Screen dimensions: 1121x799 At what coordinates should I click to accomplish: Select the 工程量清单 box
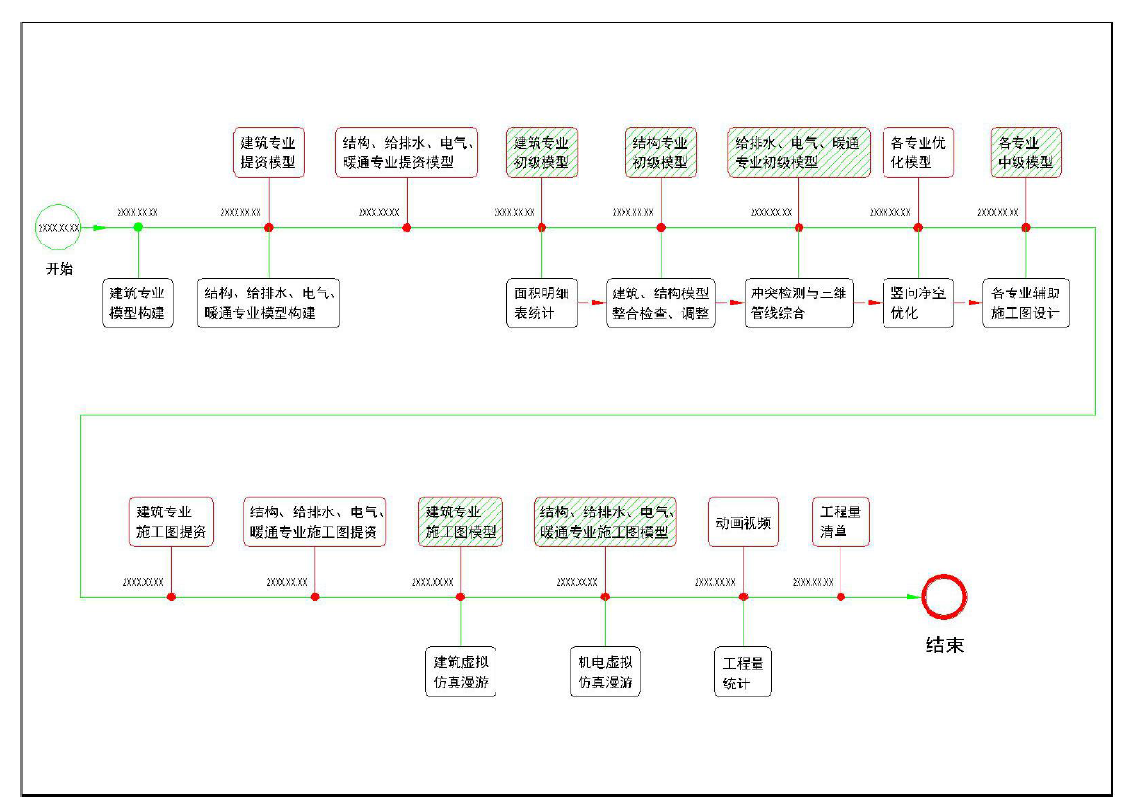[841, 522]
